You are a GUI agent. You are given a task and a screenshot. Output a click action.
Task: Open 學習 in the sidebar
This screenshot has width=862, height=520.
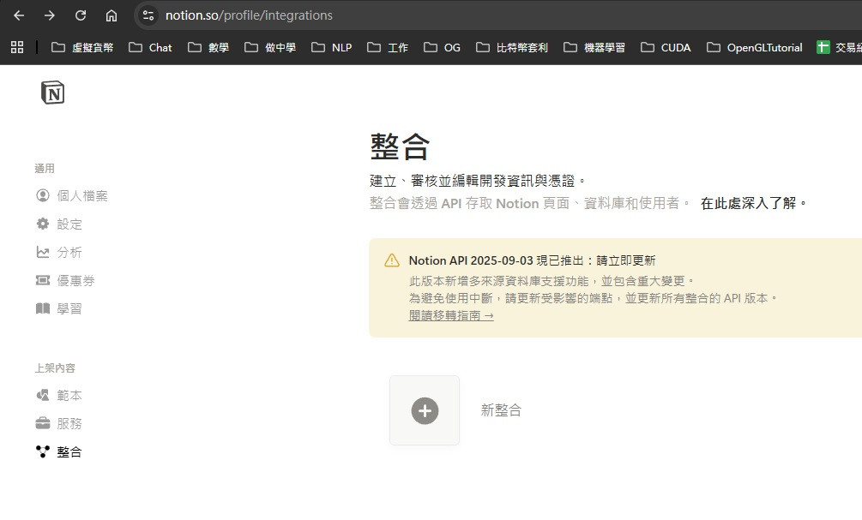(59, 308)
